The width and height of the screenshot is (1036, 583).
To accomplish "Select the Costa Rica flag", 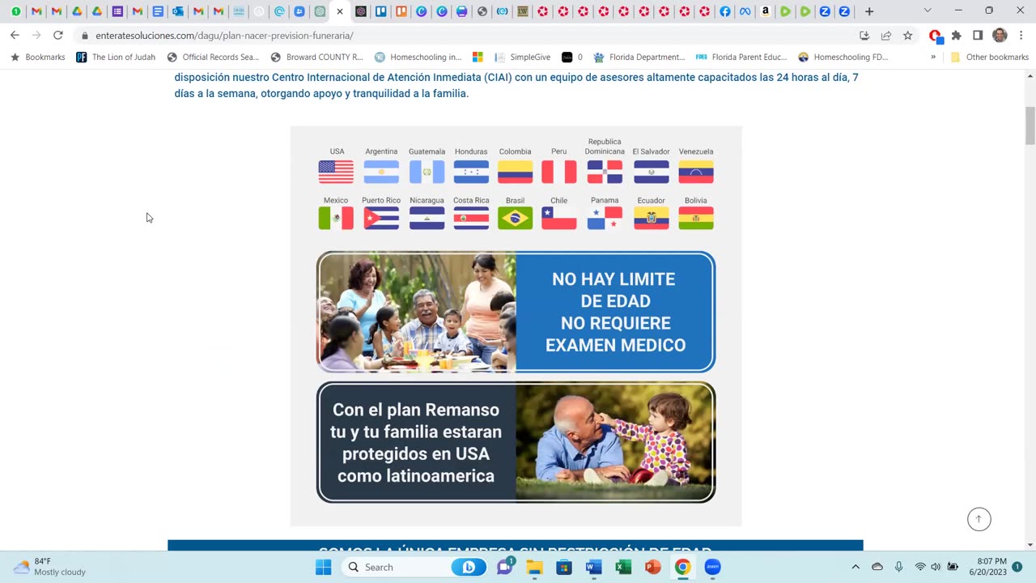I will click(471, 218).
